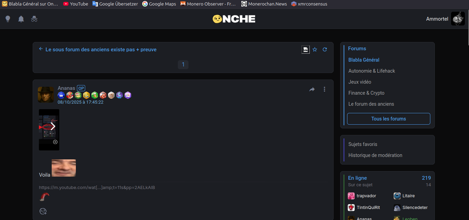
Task: Click TintinQuiRit's red cow avatar
Action: point(351,208)
